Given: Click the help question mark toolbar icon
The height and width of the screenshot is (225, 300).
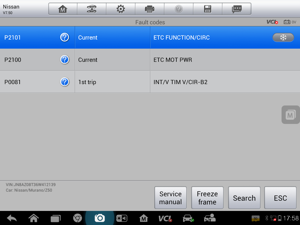Looking at the screenshot, I should click(x=179, y=9).
